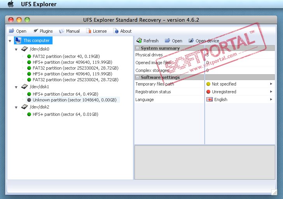Click the Registration status label
Screen dimensions: 283x199
[153, 92]
